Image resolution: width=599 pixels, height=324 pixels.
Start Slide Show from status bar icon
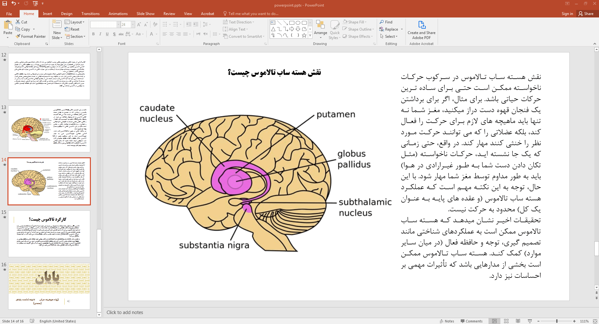pos(530,321)
